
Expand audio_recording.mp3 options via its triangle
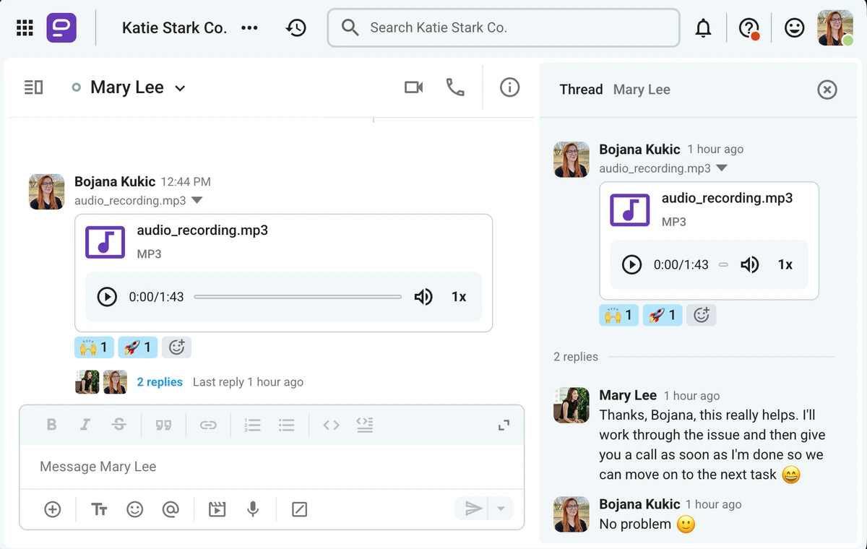click(197, 200)
